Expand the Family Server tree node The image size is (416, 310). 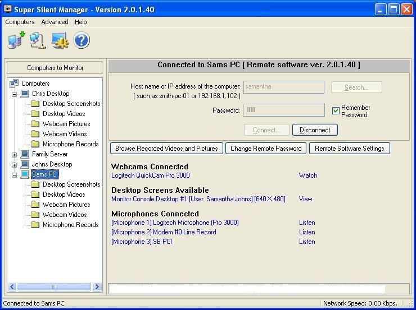coord(15,155)
